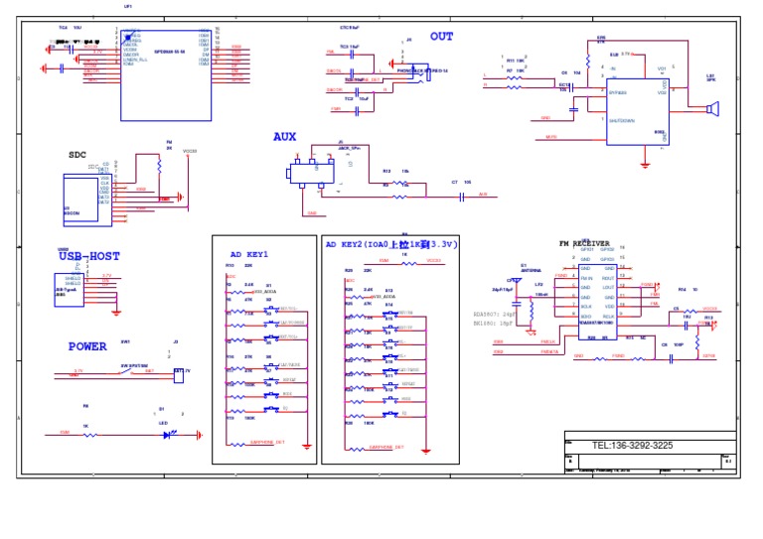Click the ground symbol beside the SD card circuit
Viewport: 763px width, 539px height.
tap(181, 197)
